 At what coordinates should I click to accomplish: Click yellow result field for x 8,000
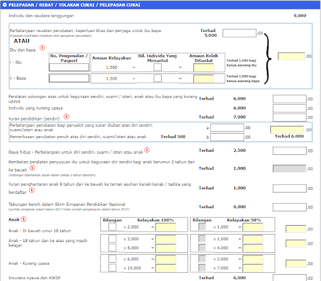point(166,248)
